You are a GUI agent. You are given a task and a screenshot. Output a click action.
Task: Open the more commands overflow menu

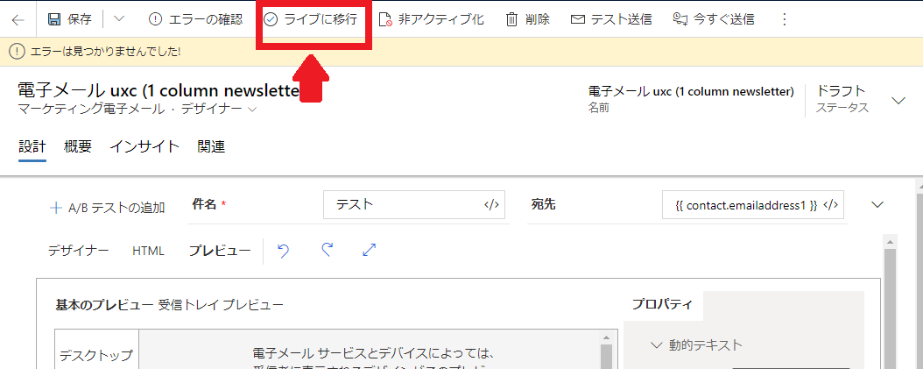784,19
